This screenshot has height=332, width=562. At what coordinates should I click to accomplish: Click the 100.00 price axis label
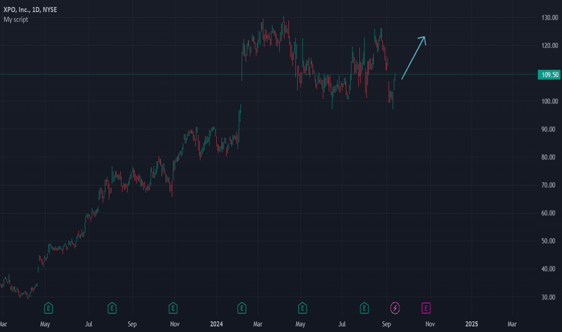tap(549, 101)
